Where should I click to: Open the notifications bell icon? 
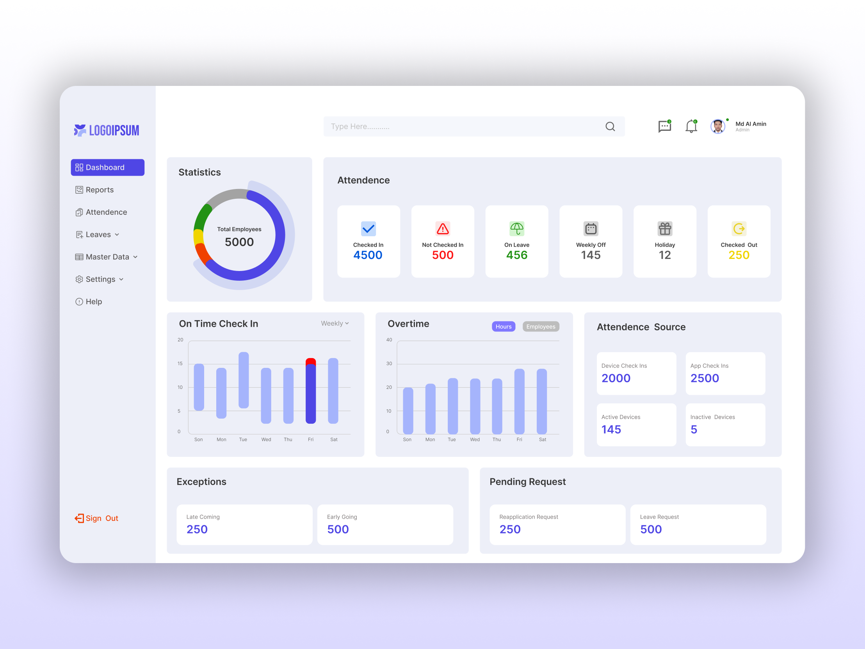tap(691, 126)
